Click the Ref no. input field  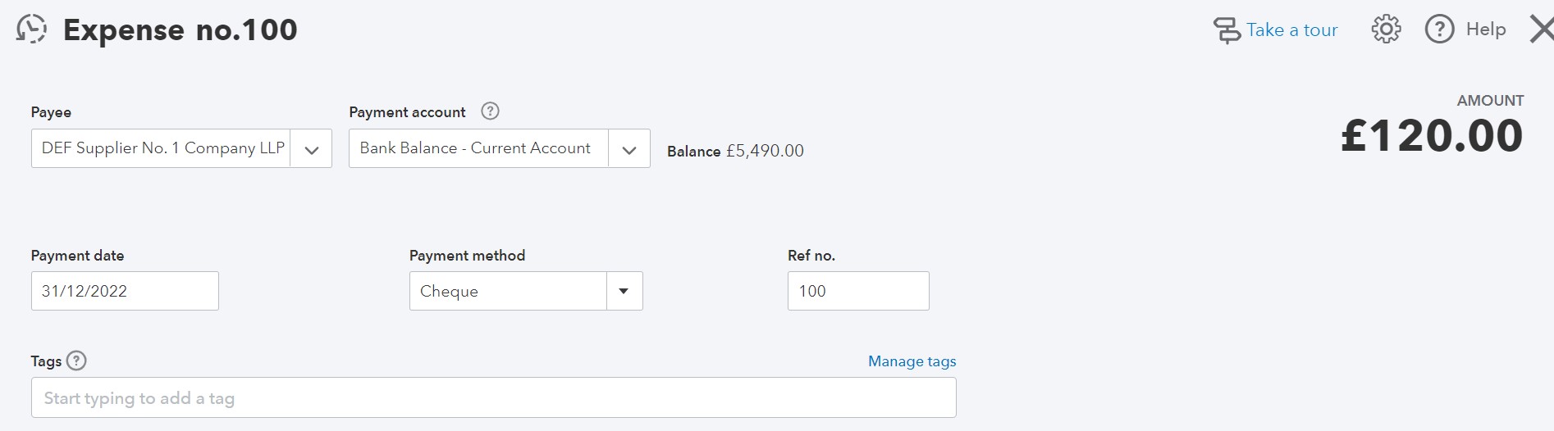click(x=857, y=291)
